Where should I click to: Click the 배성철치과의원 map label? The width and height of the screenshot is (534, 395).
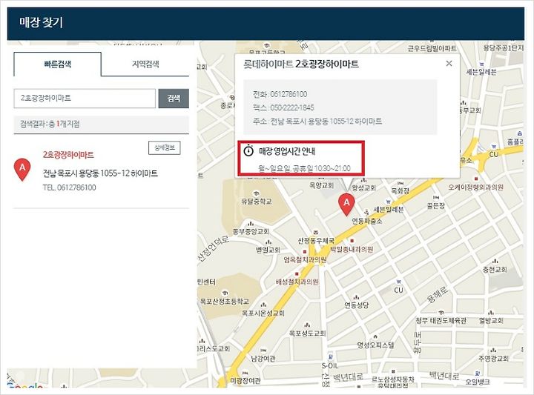pyautogui.click(x=297, y=282)
